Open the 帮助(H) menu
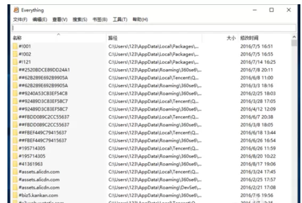Viewport: 302px width, 203px height. (x=140, y=20)
